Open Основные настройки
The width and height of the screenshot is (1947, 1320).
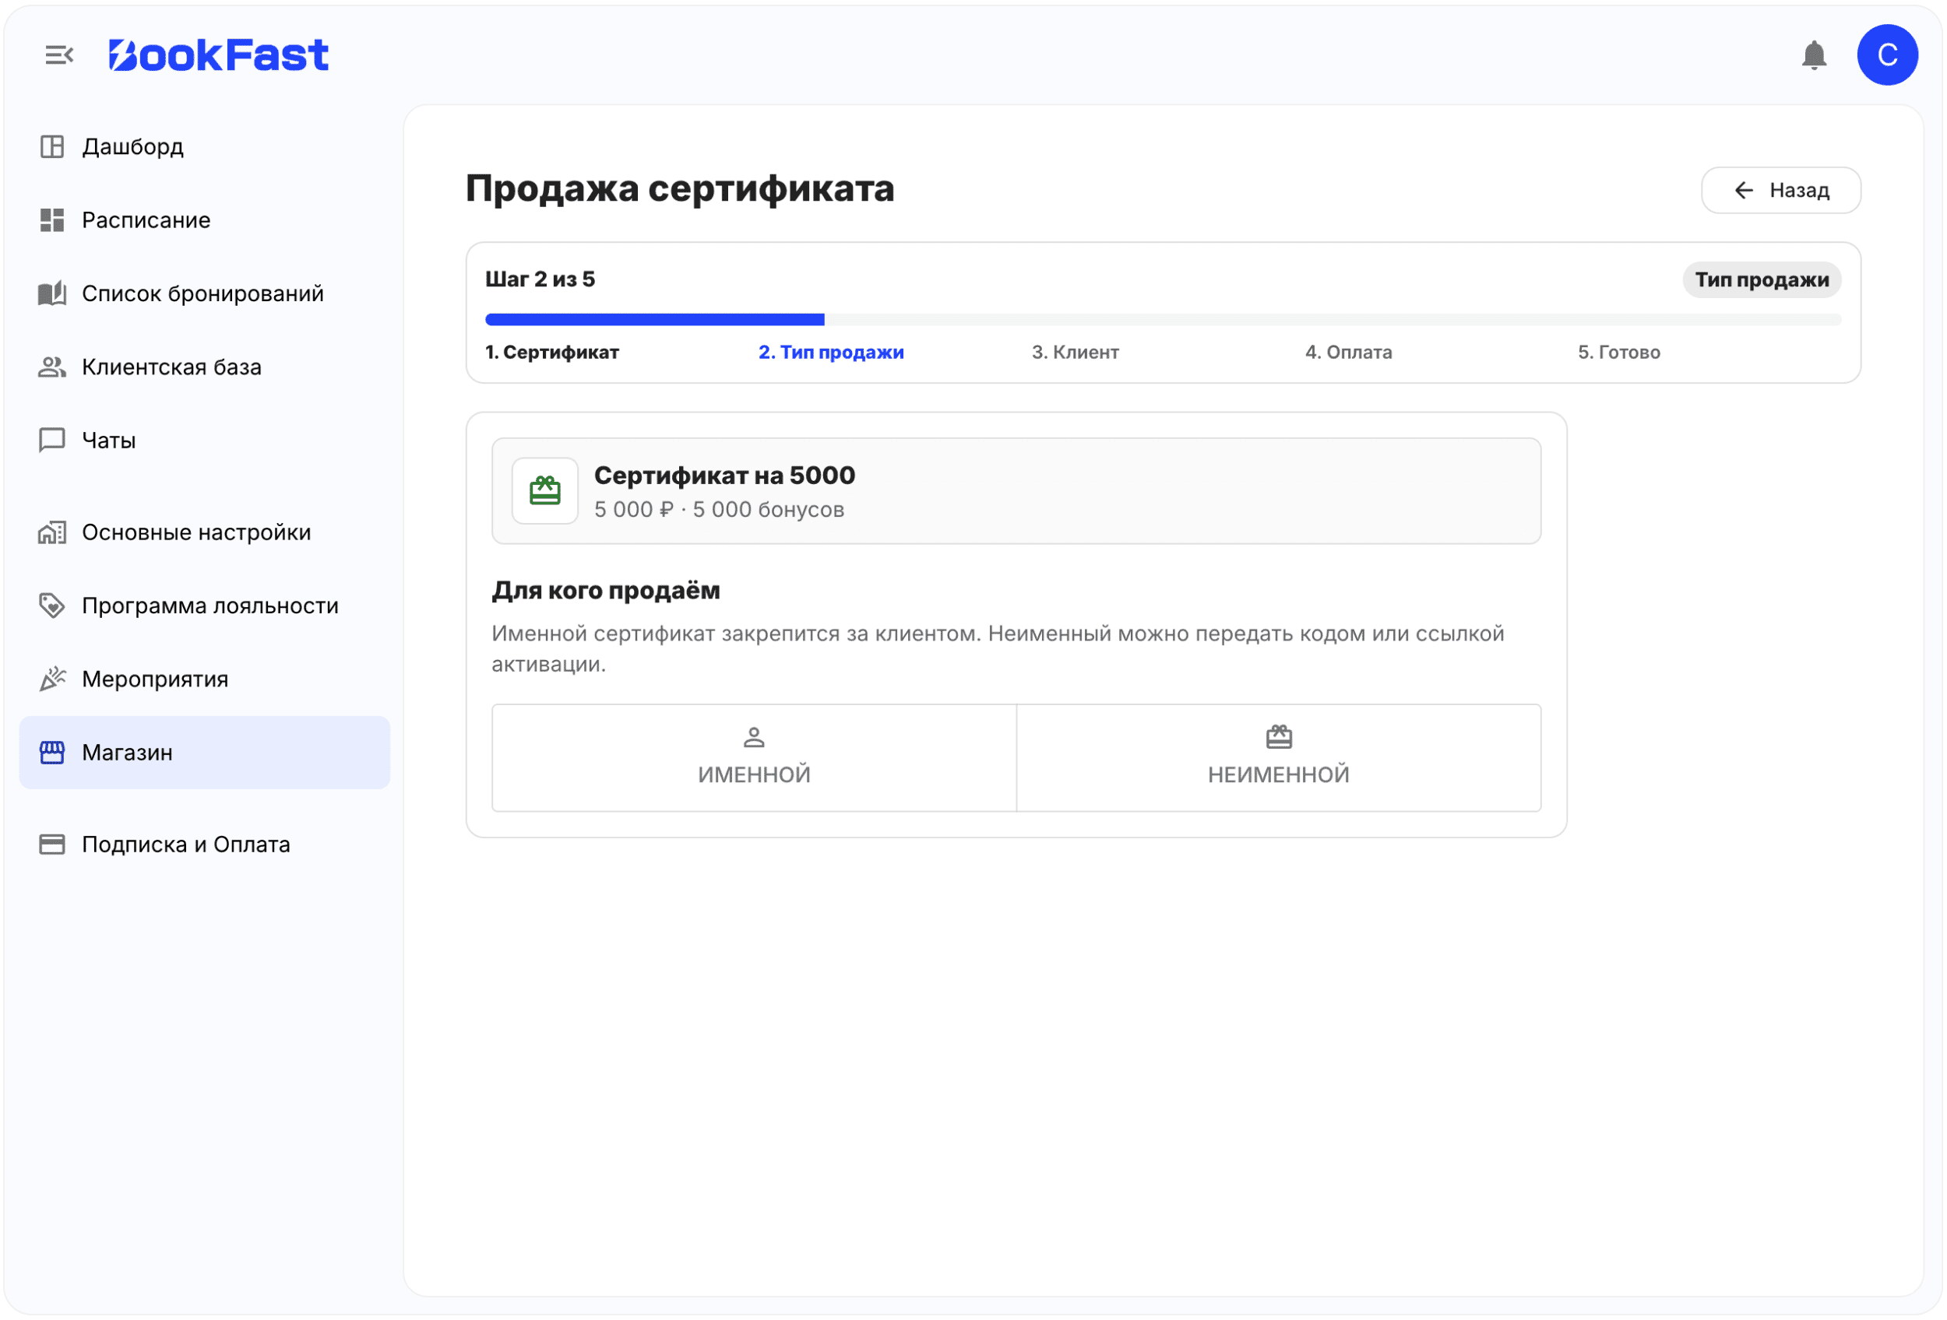point(204,532)
